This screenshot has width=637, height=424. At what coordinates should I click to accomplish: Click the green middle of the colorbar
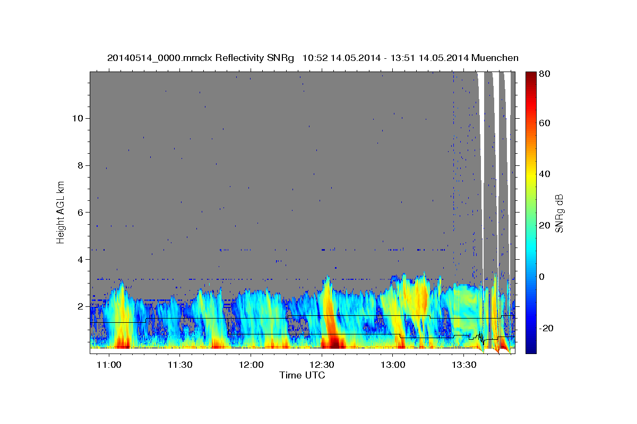[x=530, y=212]
